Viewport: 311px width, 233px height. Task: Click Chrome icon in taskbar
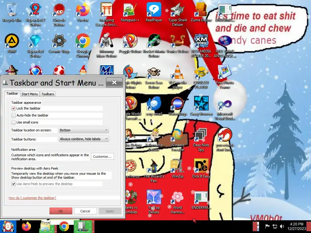click(x=64, y=226)
